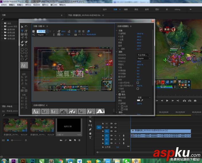
Task: Select the Add Anchor Point tool
Action: click(22, 45)
